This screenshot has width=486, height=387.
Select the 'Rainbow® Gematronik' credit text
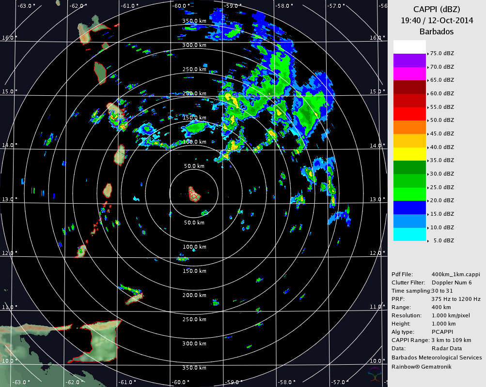coord(422,367)
